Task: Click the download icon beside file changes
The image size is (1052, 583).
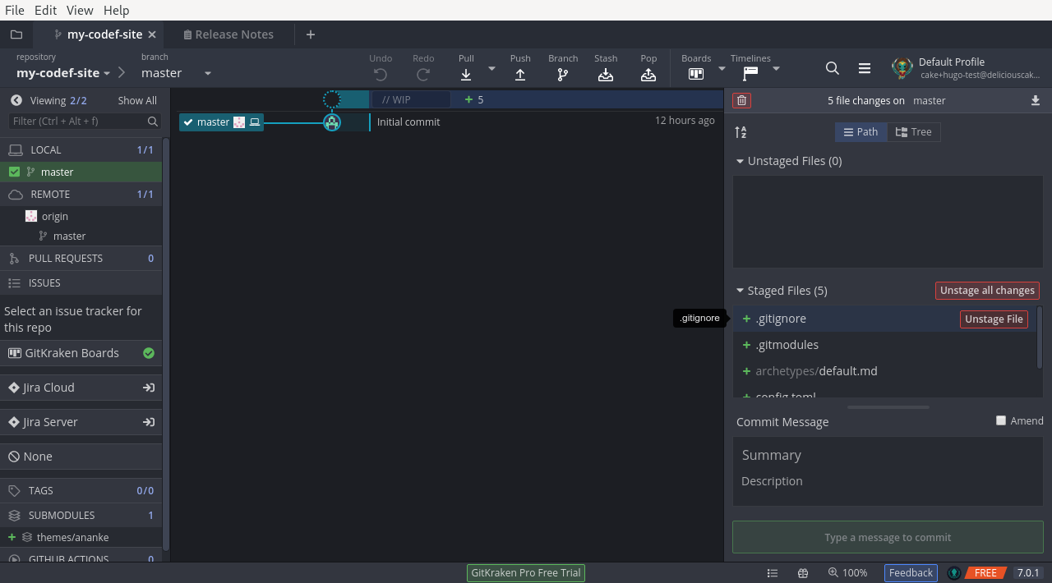Action: click(1036, 100)
